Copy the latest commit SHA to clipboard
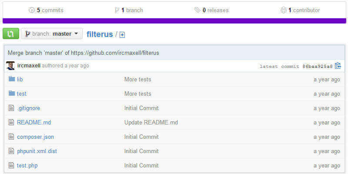The height and width of the screenshot is (174, 348). [x=338, y=66]
